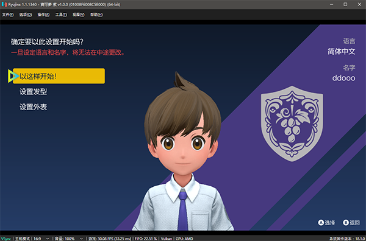This screenshot has height=241, width=366.
Task: Click the Ryujinx logo icon in title bar
Action: point(4,4)
